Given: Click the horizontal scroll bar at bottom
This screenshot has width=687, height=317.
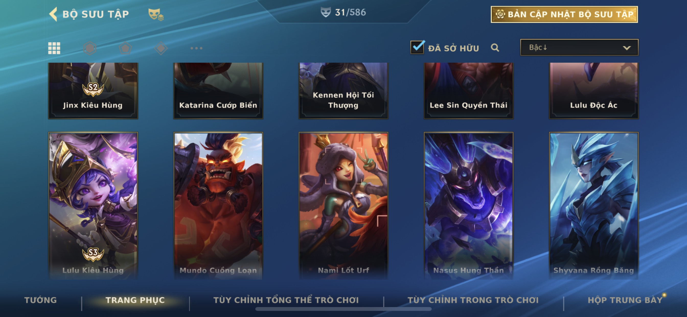Looking at the screenshot, I should 343,309.
